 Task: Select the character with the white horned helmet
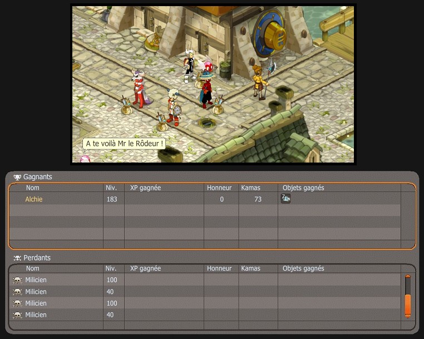[x=189, y=66]
